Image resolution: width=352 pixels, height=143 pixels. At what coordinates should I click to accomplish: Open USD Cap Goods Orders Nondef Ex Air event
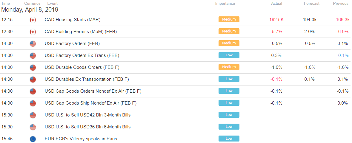click(93, 91)
